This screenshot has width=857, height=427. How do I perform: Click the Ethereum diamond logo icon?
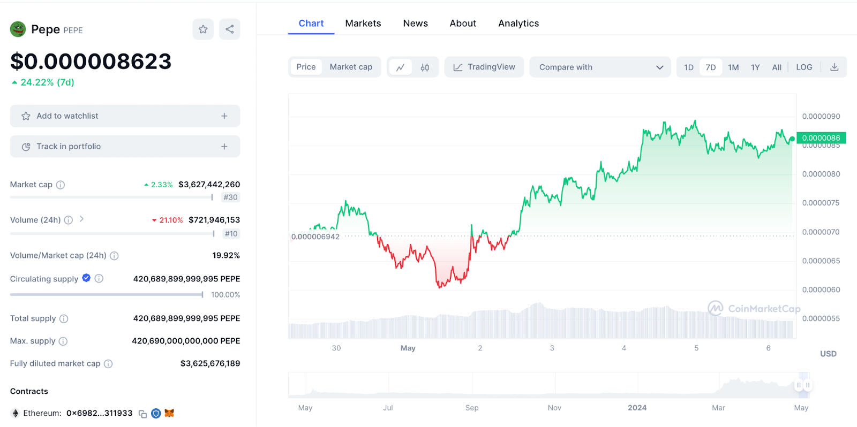16,413
